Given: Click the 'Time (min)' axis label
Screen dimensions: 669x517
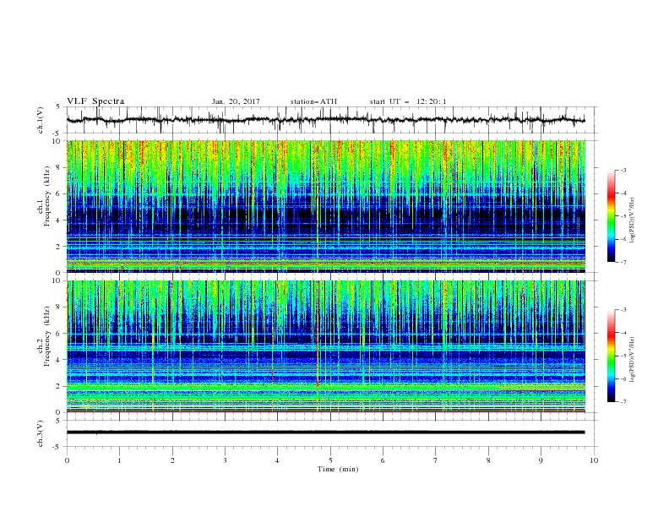Looking at the screenshot, I should tap(338, 469).
